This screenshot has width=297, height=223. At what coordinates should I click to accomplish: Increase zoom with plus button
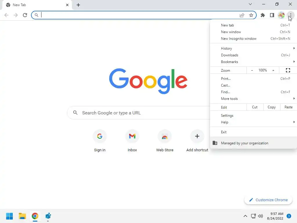273,70
